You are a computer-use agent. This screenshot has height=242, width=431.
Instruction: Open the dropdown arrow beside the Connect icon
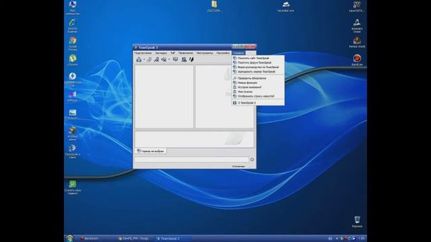tap(144, 60)
